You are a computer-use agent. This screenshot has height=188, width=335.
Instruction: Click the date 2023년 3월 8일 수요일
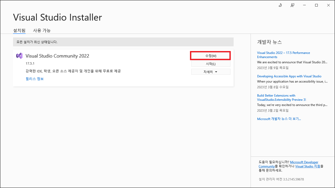click(x=273, y=87)
